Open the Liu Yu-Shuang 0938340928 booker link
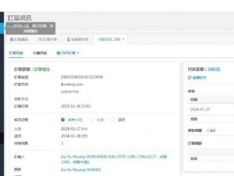Image resolution: width=234 pixels, height=176 pixels. coord(114,159)
